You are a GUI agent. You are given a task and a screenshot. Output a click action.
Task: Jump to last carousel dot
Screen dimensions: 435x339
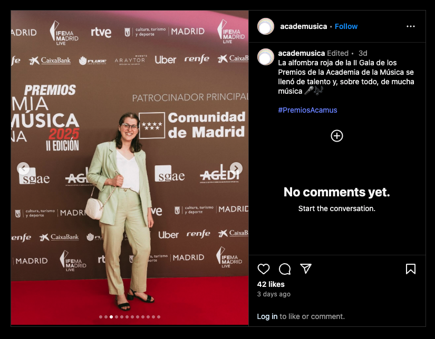[x=159, y=317]
